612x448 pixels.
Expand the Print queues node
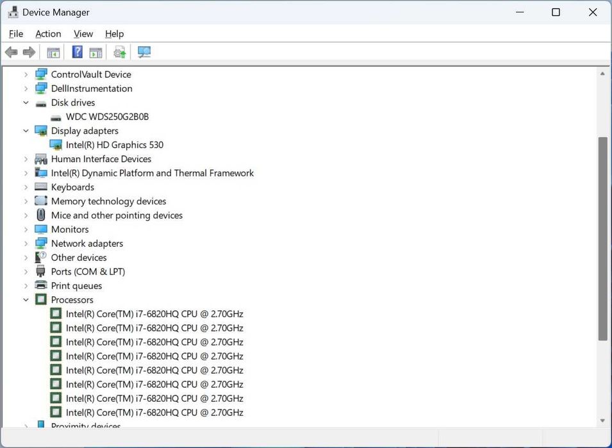coord(26,286)
